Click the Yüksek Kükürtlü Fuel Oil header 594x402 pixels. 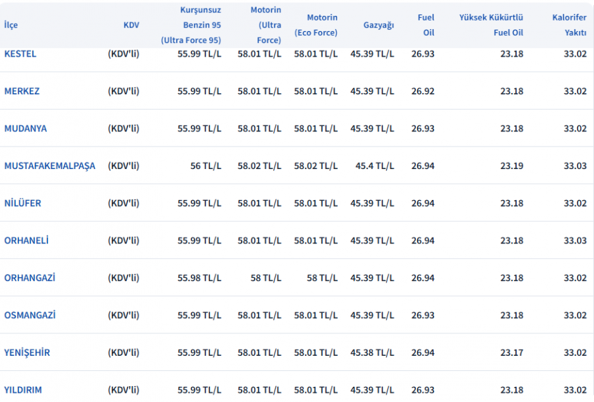tap(491, 25)
